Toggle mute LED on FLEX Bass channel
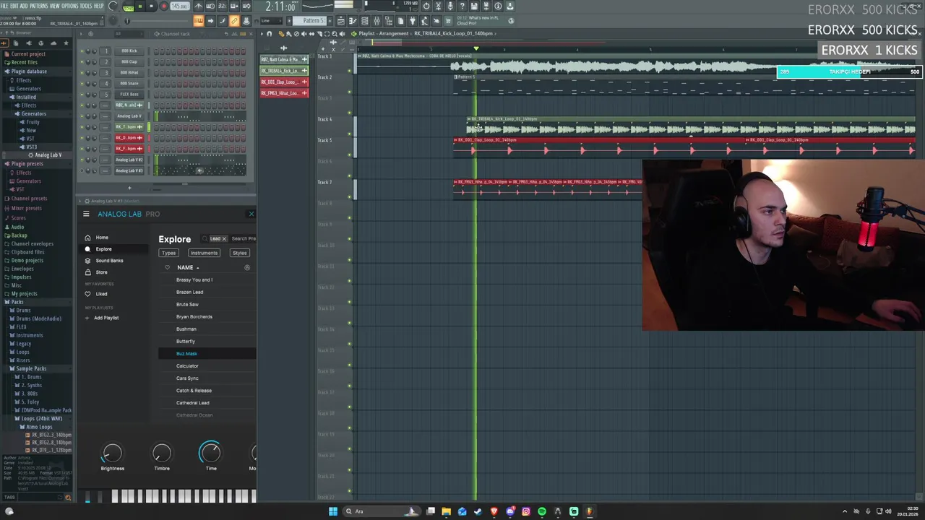Viewport: 925px width, 520px height. click(82, 95)
